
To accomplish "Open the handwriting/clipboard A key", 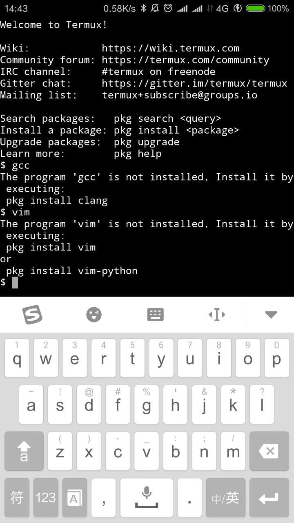I will (75, 498).
